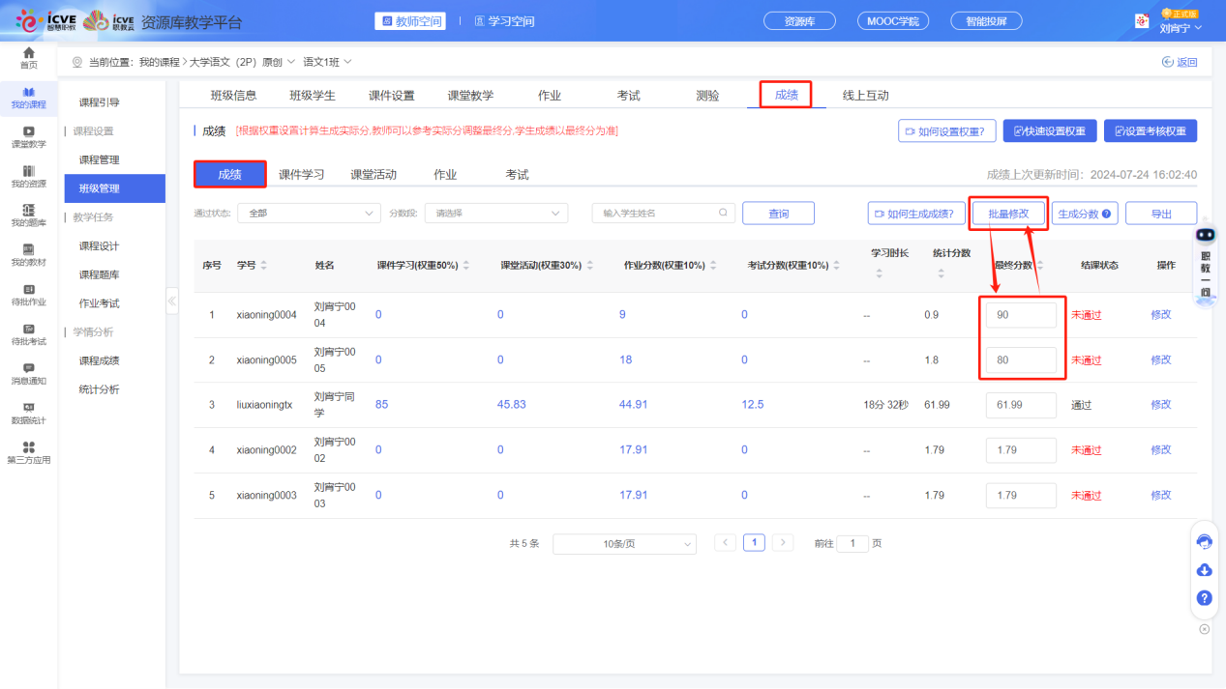Open 第三方应用 sidebar icon
Viewport: 1226px width, 689px height.
(x=29, y=452)
